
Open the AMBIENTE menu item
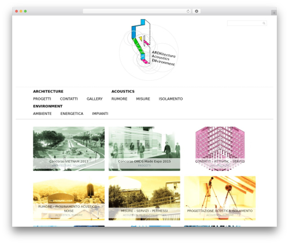[x=42, y=114]
